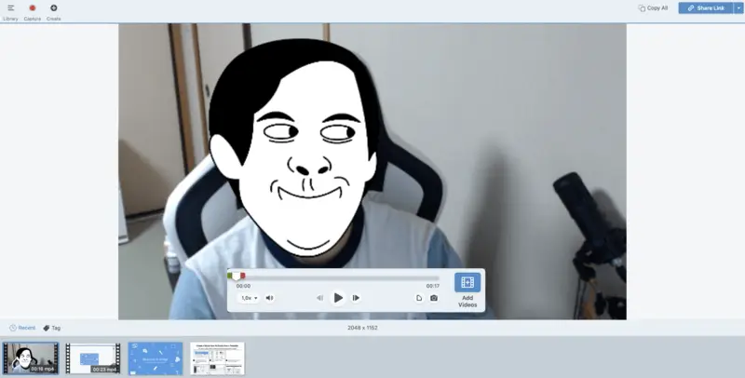
Task: Click the Share Link button
Action: click(706, 8)
